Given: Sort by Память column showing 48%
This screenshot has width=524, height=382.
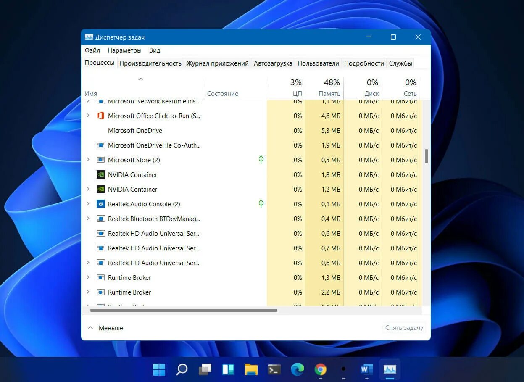Looking at the screenshot, I should [324, 88].
